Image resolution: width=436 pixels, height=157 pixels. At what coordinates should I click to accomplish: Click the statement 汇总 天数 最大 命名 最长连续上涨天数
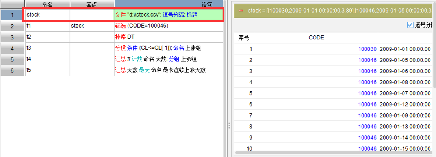click(160, 70)
